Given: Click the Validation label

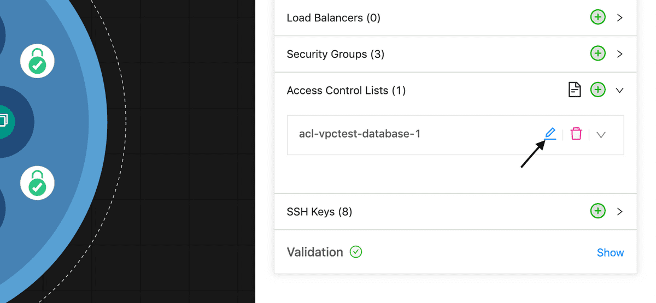Looking at the screenshot, I should tap(315, 252).
